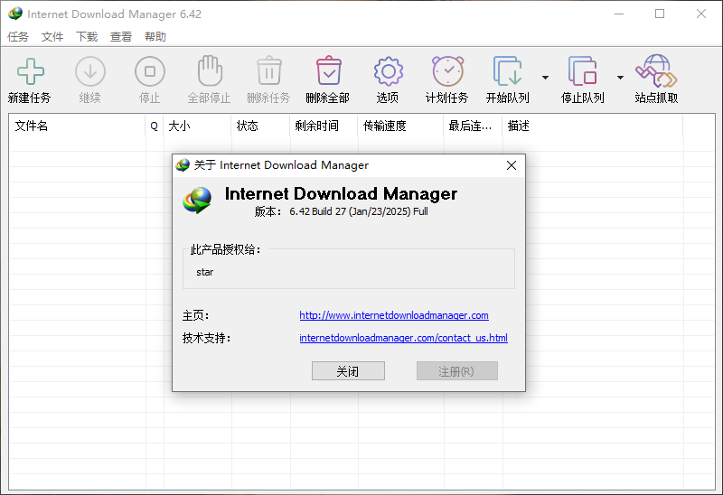
Task: Click the 继续 (resume) toolbar icon
Action: pyautogui.click(x=89, y=71)
